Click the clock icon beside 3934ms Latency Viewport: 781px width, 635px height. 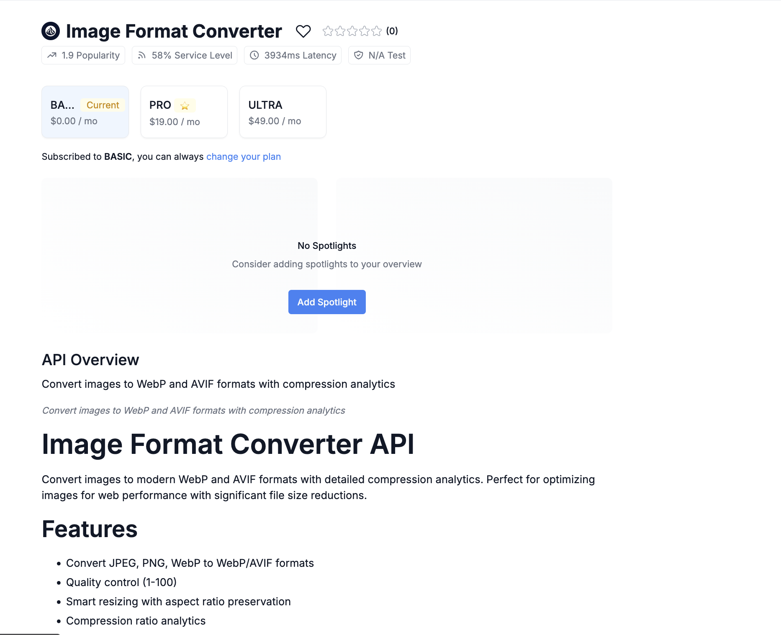click(x=254, y=55)
